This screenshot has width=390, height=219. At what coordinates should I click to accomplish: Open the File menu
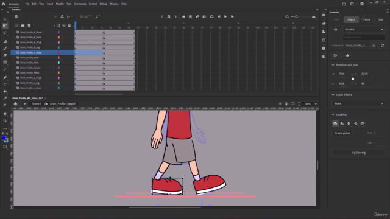tap(27, 4)
